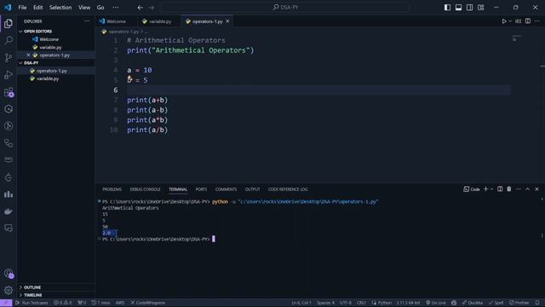This screenshot has width=545, height=307.
Task: Close the operators-1.py tab
Action: [x=227, y=21]
